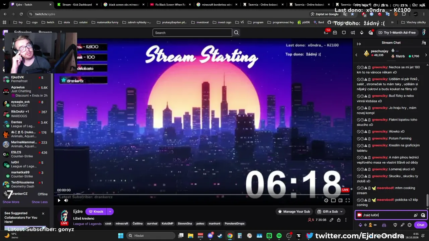Open the Shield Mode icon in chat
Image resolution: width=429 pixels, height=241 pixels.
pyautogui.click(x=395, y=225)
